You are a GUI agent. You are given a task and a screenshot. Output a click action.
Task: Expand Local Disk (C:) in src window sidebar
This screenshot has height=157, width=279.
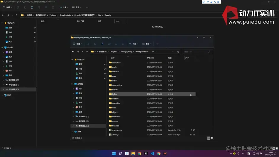pos(73,117)
